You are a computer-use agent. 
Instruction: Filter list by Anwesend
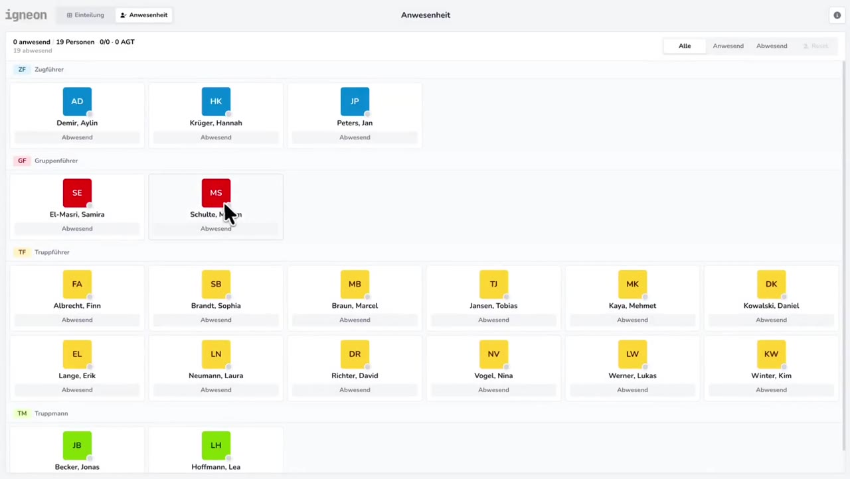point(728,46)
